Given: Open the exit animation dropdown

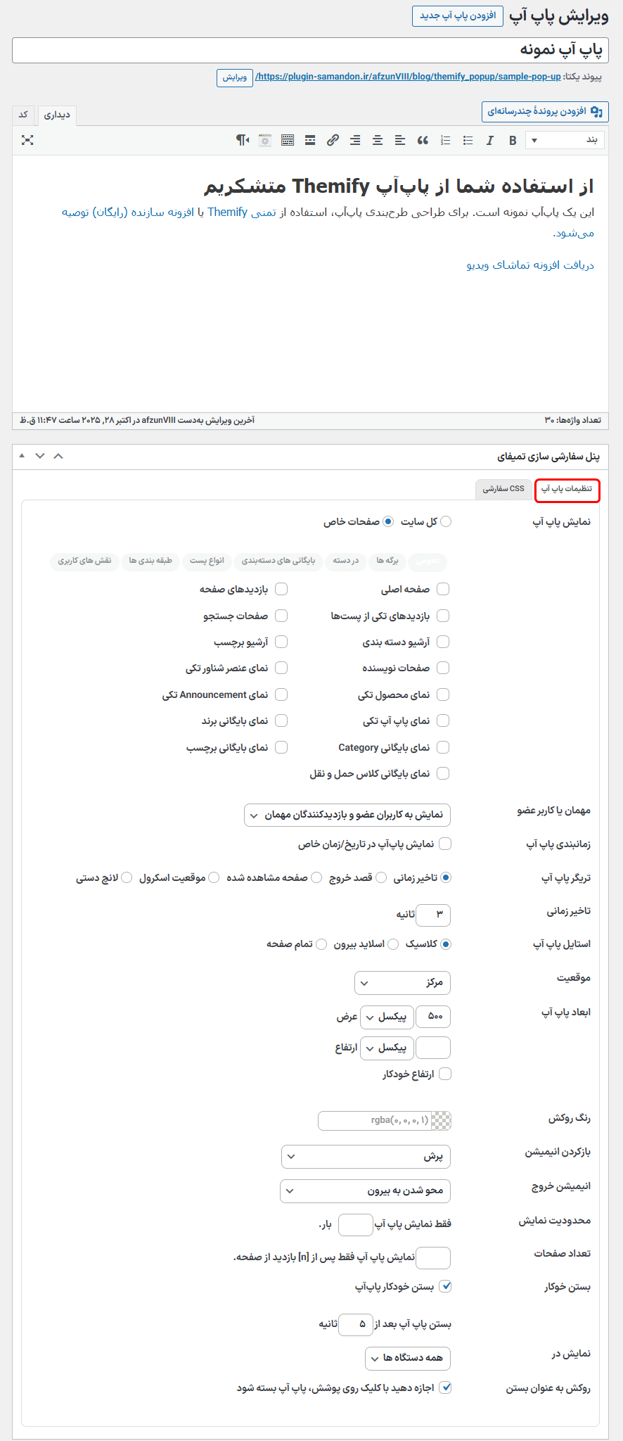Looking at the screenshot, I should [366, 1191].
